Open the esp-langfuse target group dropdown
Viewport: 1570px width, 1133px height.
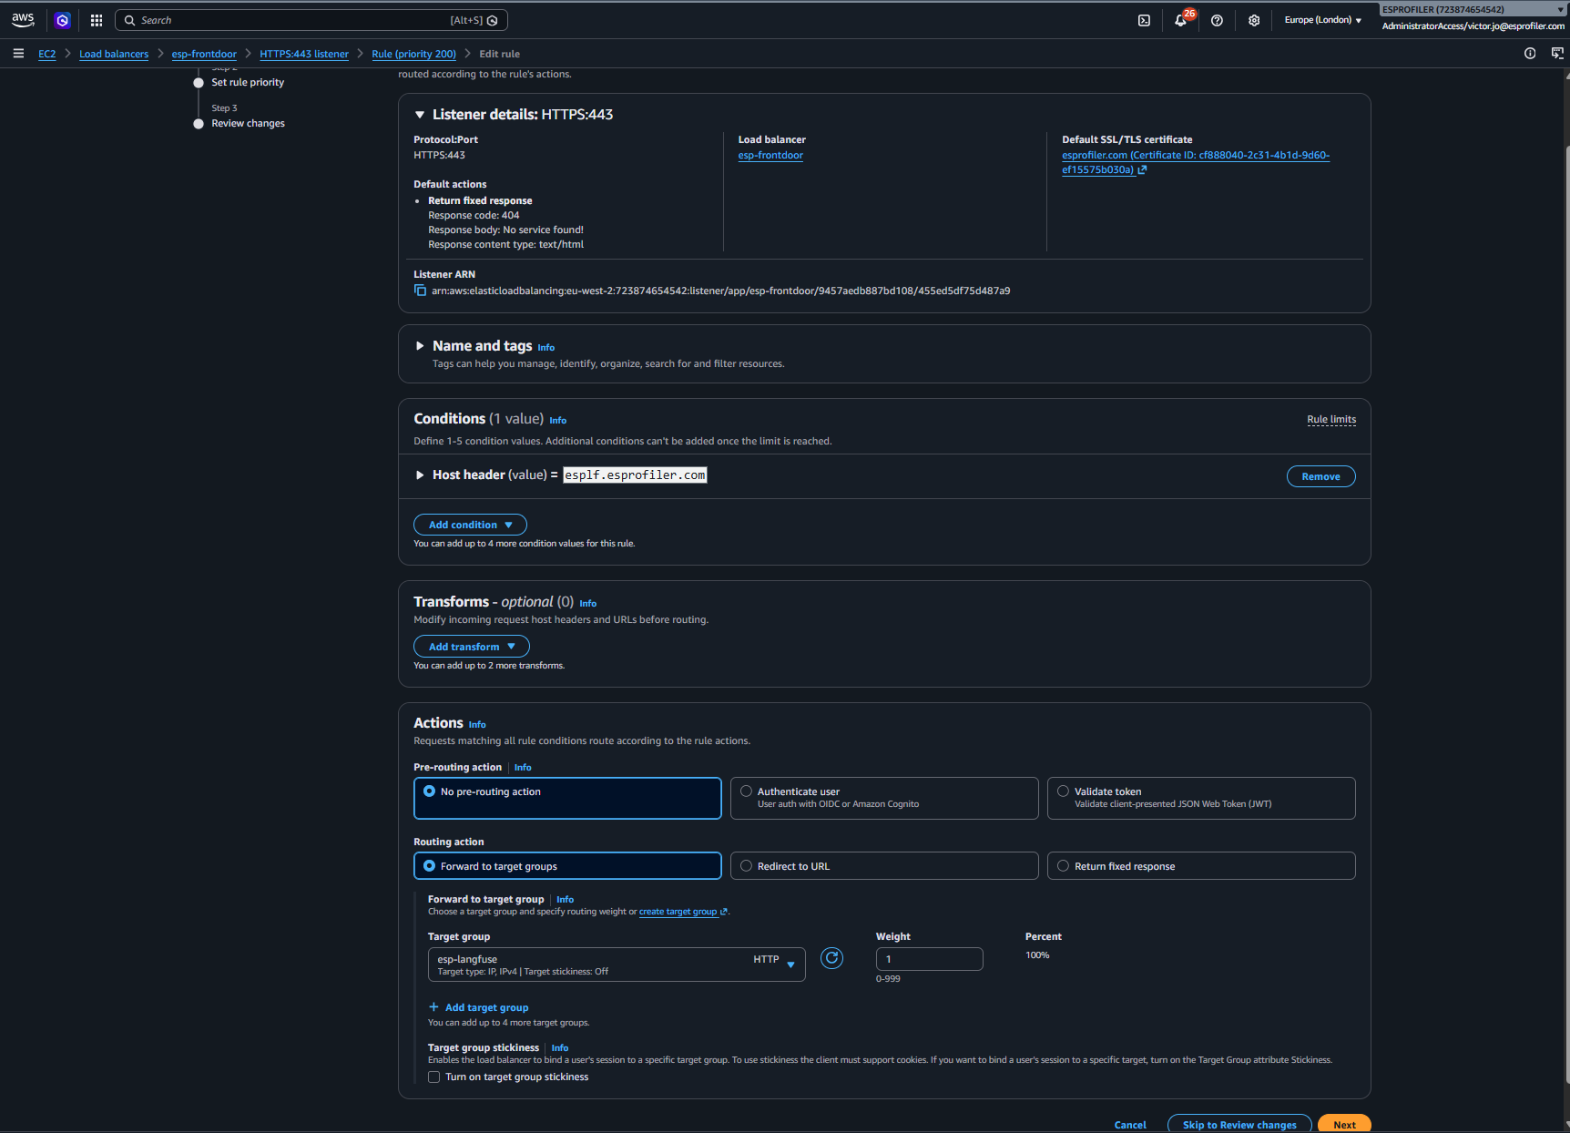coord(617,965)
